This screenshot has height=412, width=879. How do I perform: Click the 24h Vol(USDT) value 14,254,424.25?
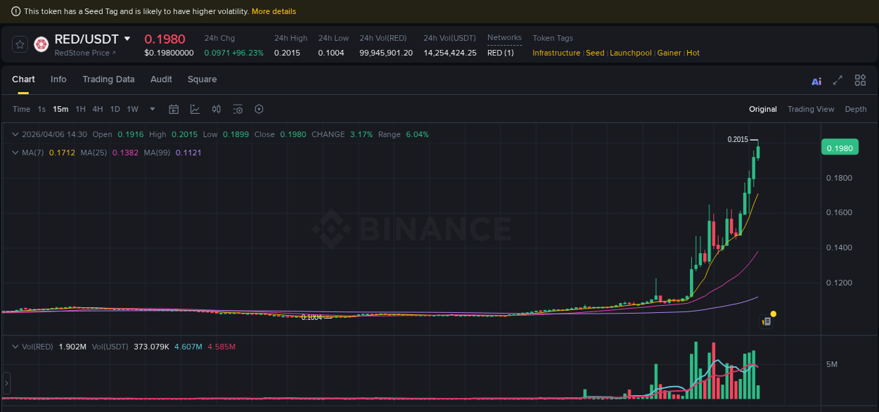[450, 53]
